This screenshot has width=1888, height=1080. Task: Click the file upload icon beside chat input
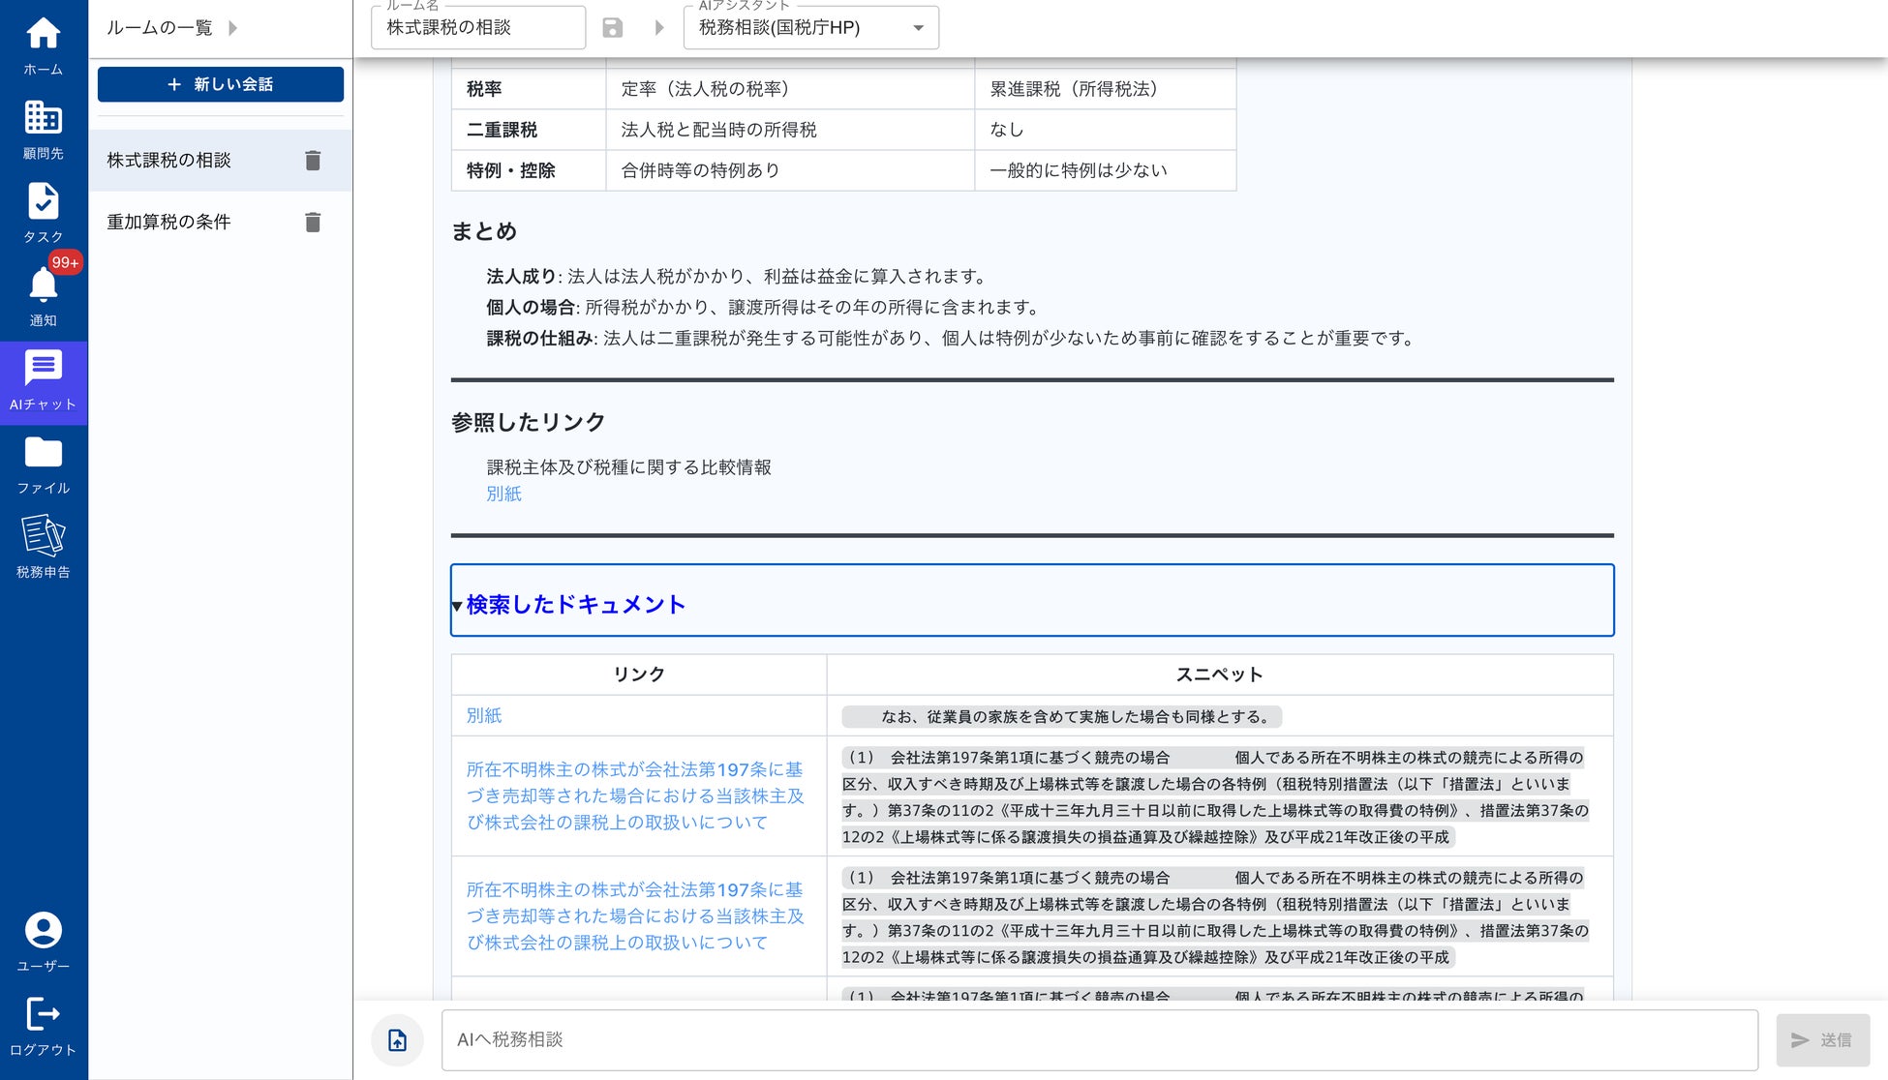398,1040
